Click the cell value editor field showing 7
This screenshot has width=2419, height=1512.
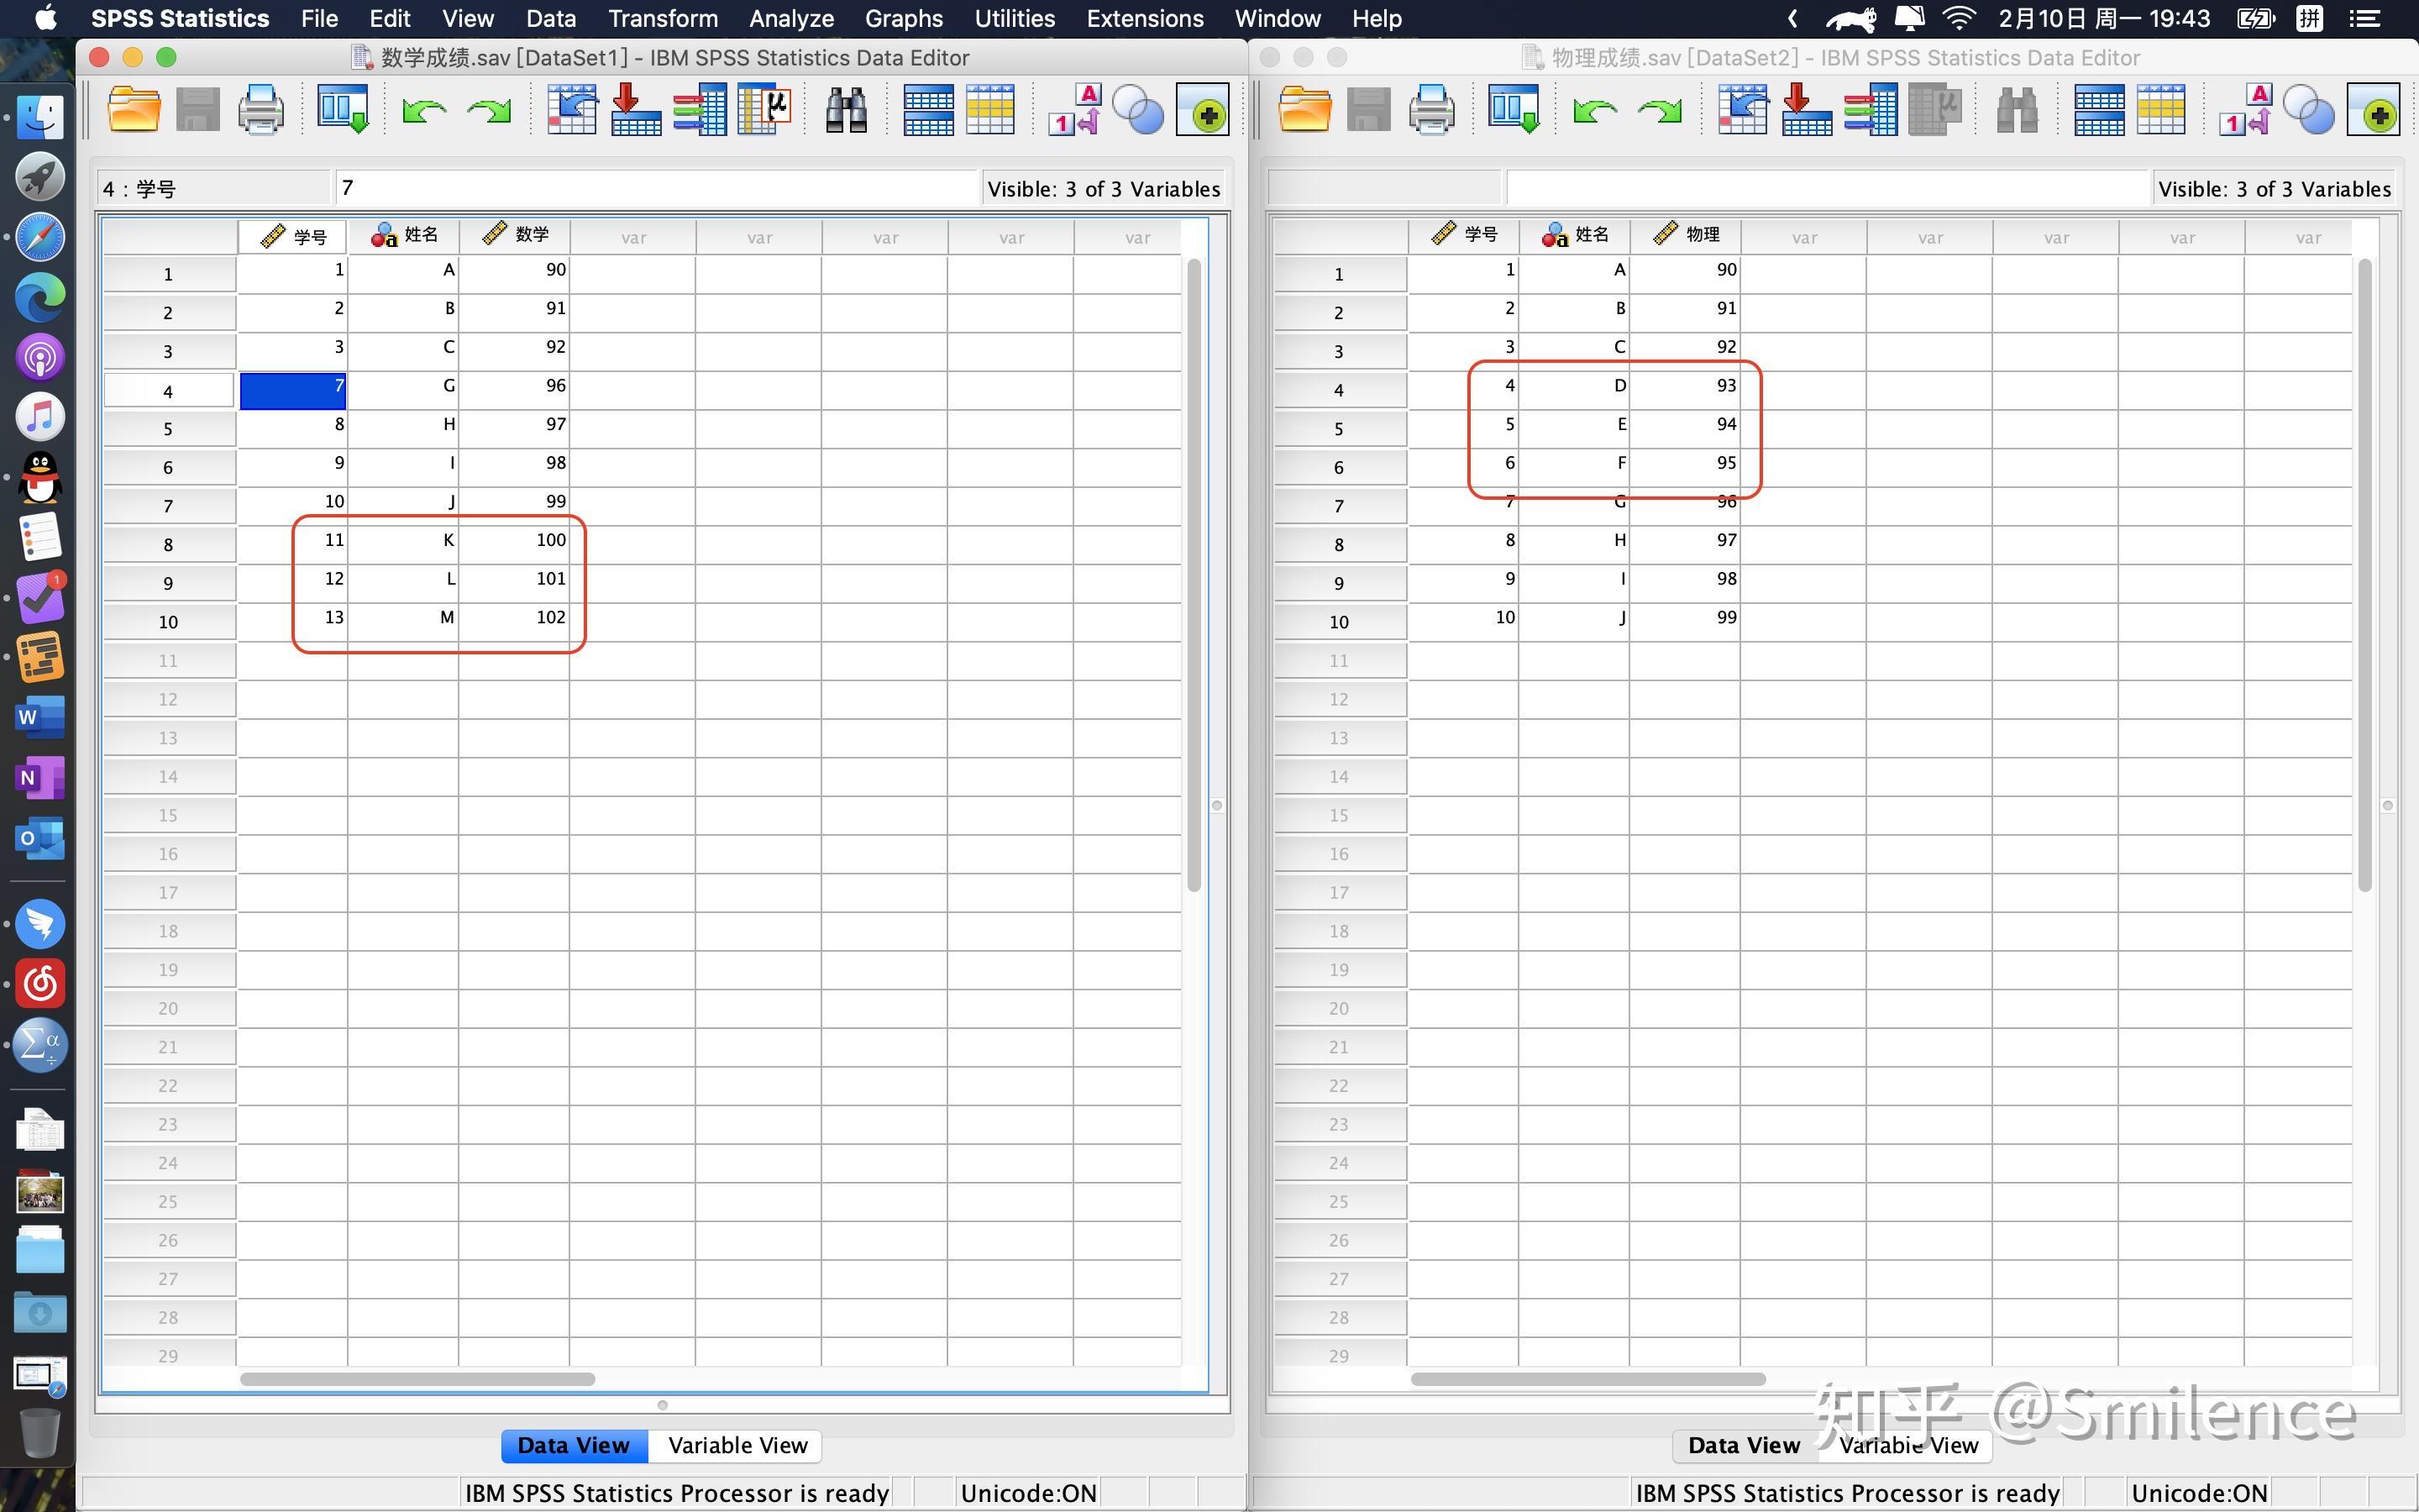pos(656,188)
